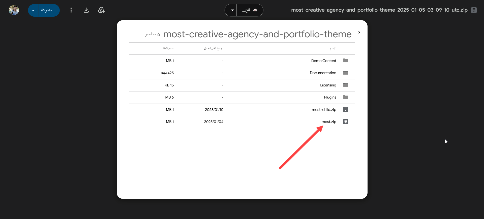Screen dimensions: 484x219
Task: Click the download icon in the toolbar
Action: tap(86, 10)
